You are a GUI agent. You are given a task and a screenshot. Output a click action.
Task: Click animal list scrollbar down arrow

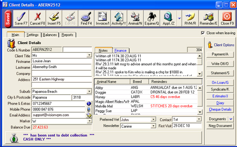(x=200, y=112)
